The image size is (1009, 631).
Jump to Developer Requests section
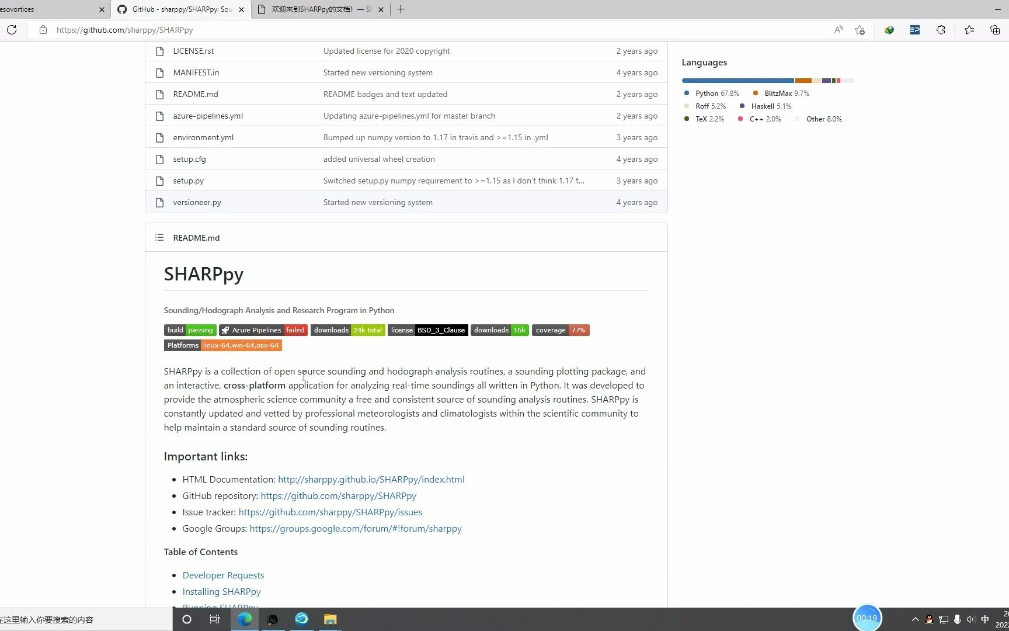223,575
